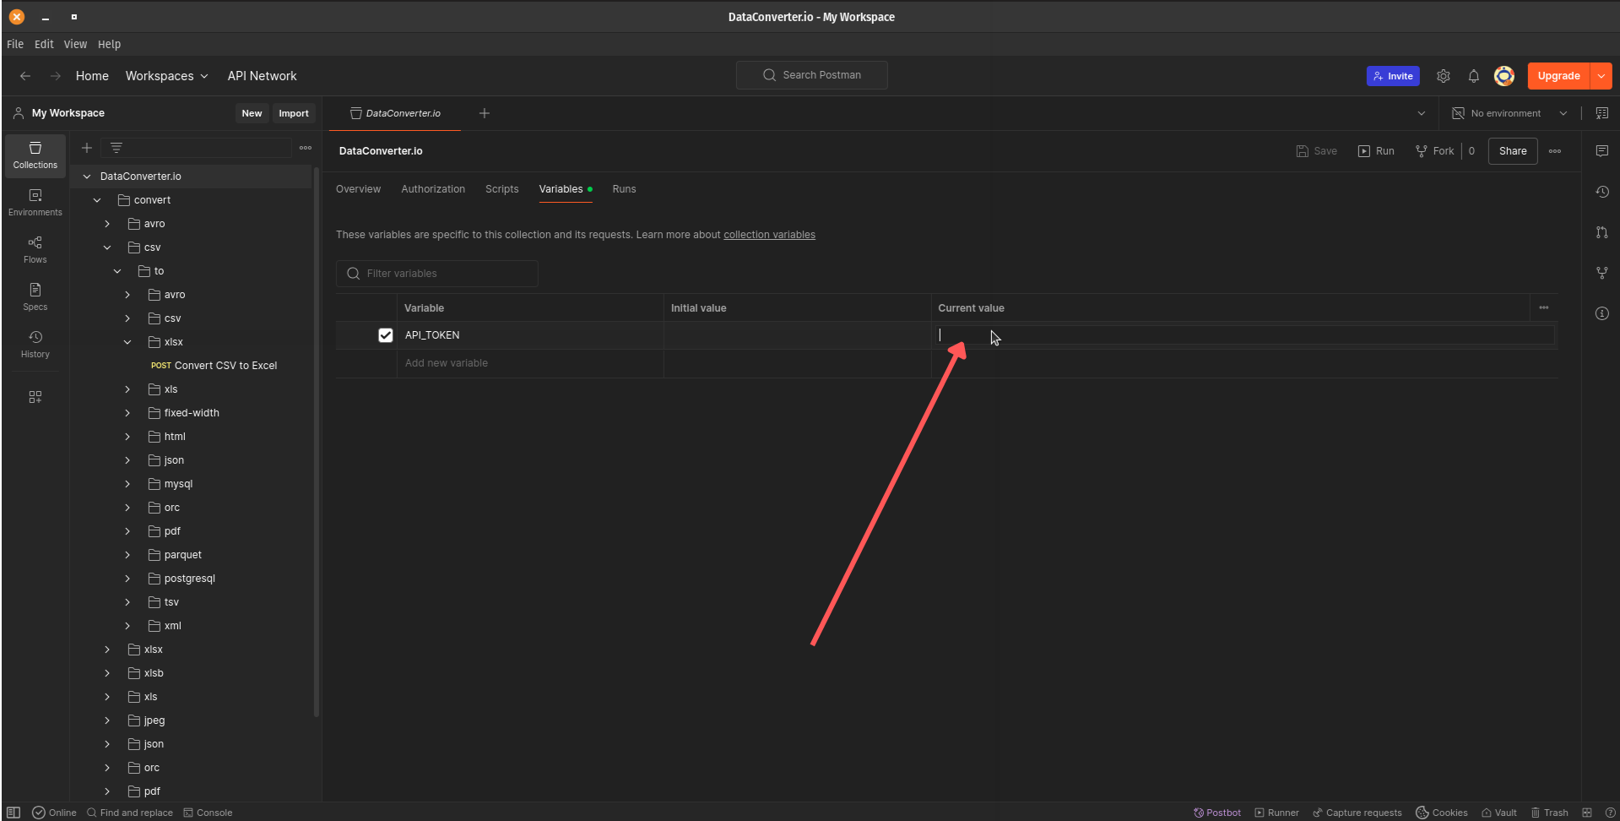The width and height of the screenshot is (1620, 821).
Task: Open the forks icon in right sidebar
Action: [x=1601, y=273]
